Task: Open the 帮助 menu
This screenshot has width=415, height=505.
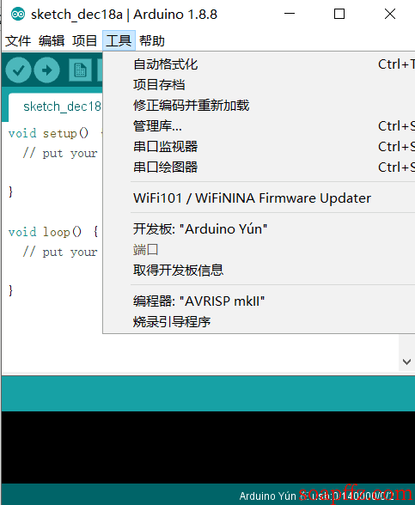Action: [x=152, y=41]
